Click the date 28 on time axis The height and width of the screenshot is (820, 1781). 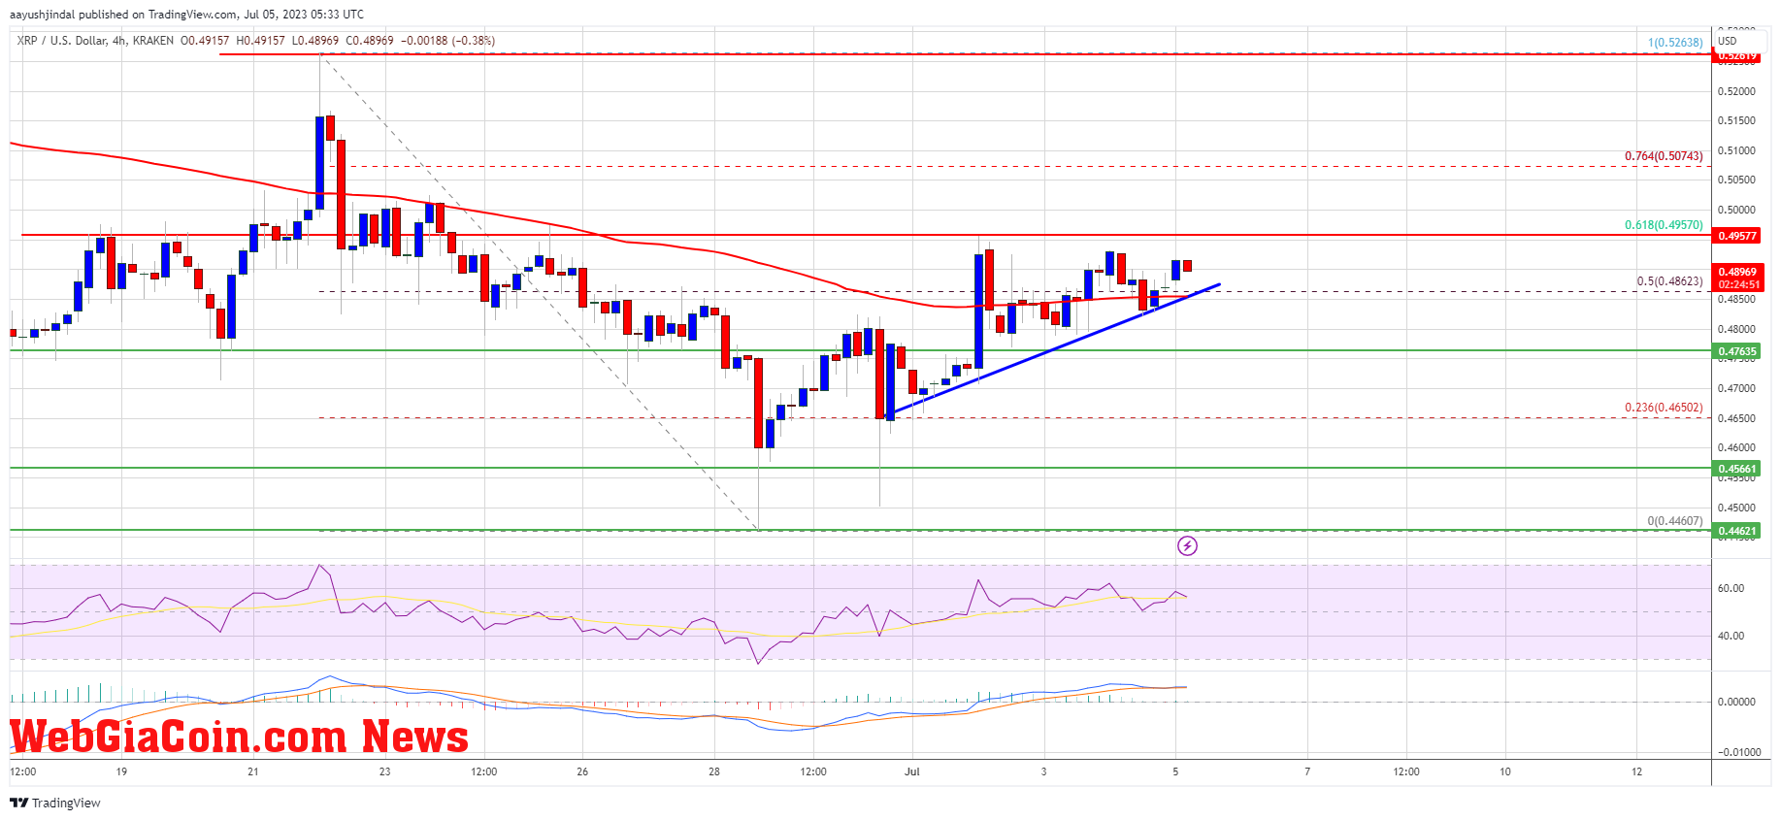point(714,771)
